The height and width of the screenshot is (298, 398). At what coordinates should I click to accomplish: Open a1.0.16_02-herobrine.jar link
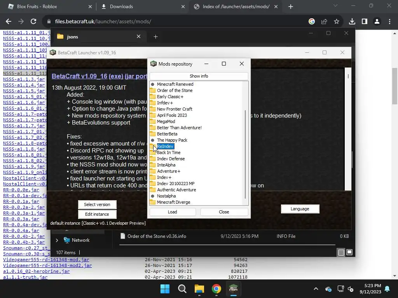[36, 271]
